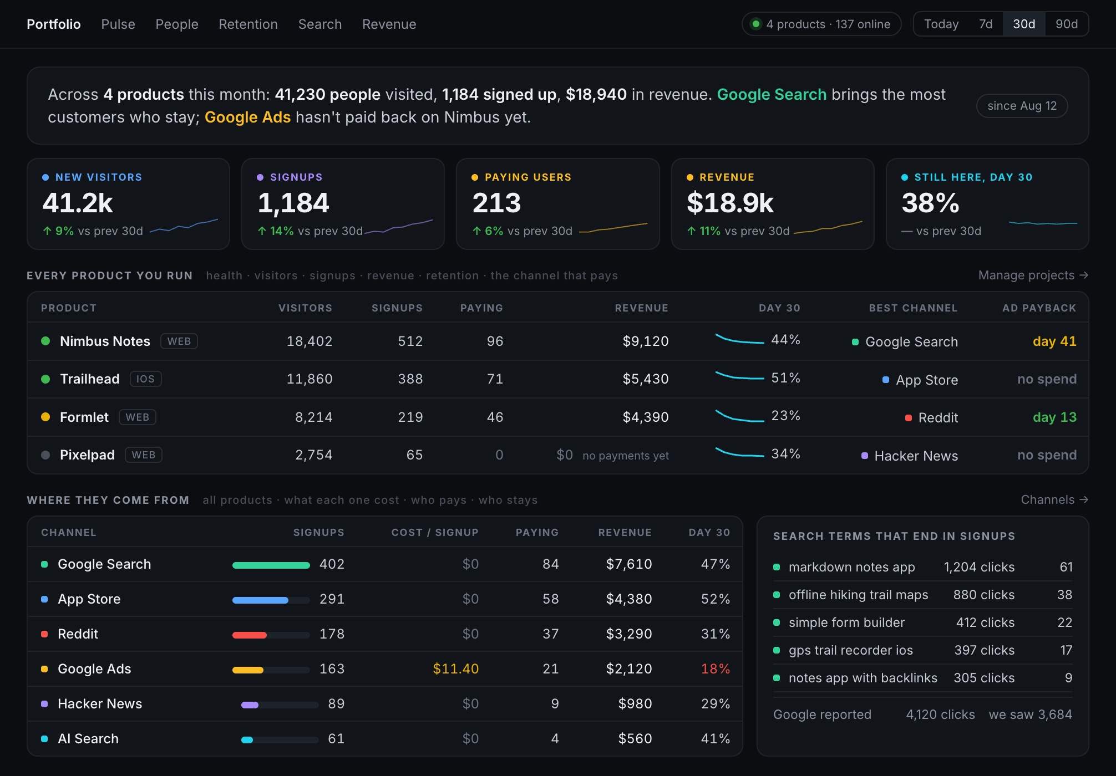This screenshot has width=1116, height=776.
Task: Open the Hacker News channel row
Action: [x=385, y=704]
